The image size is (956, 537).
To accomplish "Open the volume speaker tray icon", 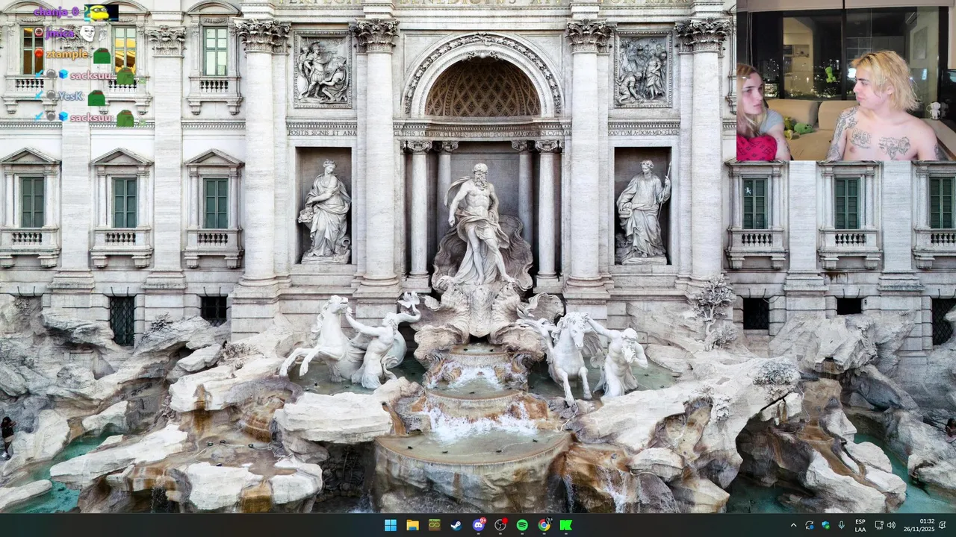I will 891,525.
